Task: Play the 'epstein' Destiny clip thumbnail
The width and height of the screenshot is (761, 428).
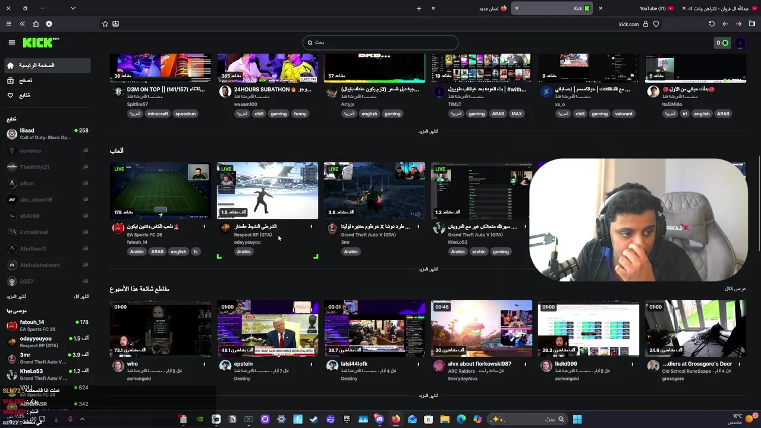Action: click(x=268, y=328)
